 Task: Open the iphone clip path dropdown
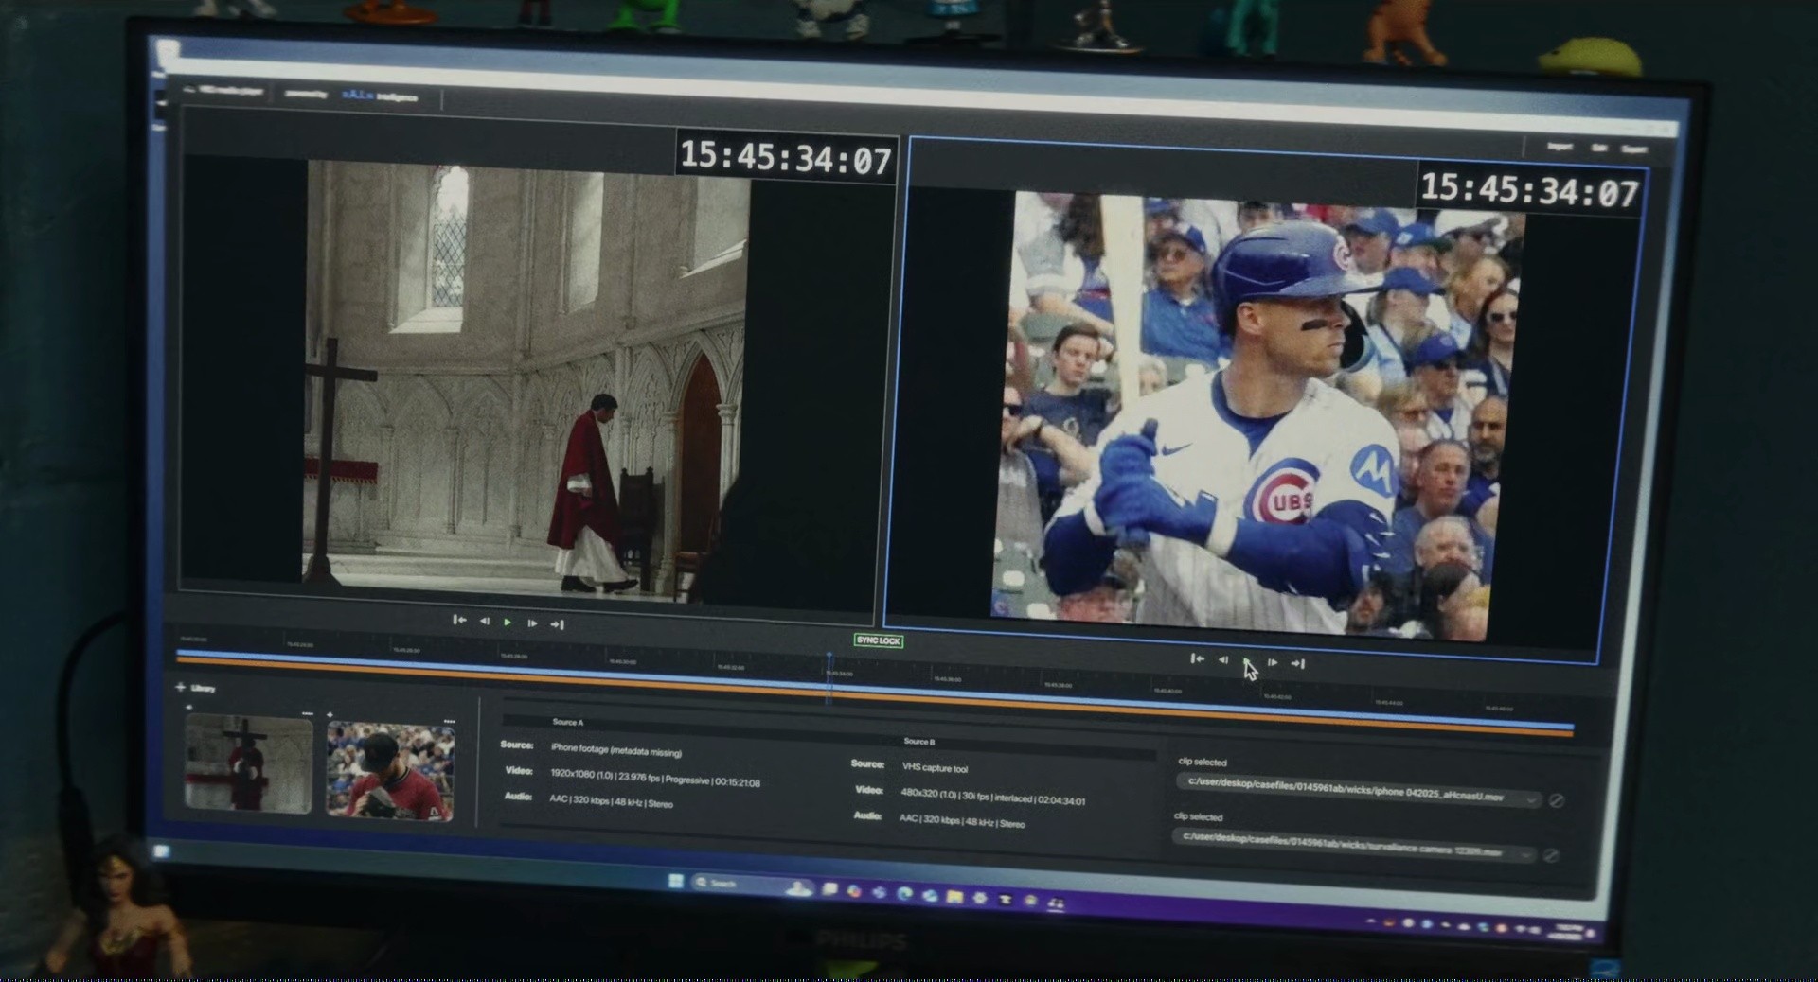[1530, 799]
